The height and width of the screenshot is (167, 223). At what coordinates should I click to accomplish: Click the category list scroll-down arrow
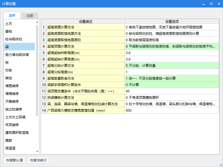37,151
